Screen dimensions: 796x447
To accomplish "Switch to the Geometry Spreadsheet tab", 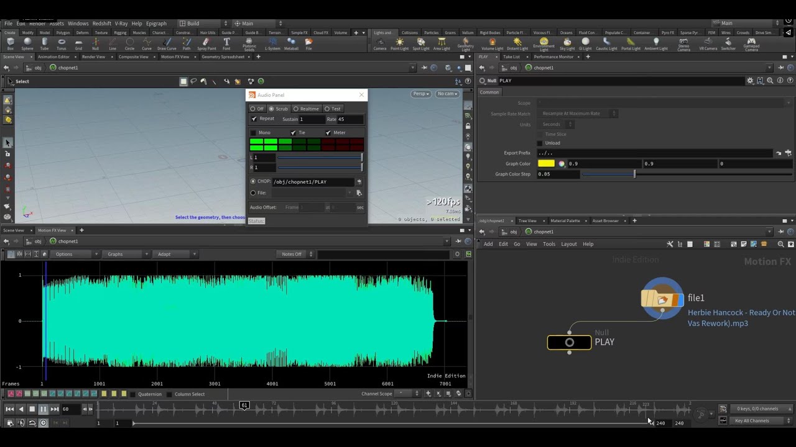I will (223, 56).
